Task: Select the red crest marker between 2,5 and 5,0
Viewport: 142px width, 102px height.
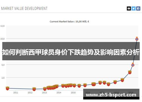Action: [130, 72]
